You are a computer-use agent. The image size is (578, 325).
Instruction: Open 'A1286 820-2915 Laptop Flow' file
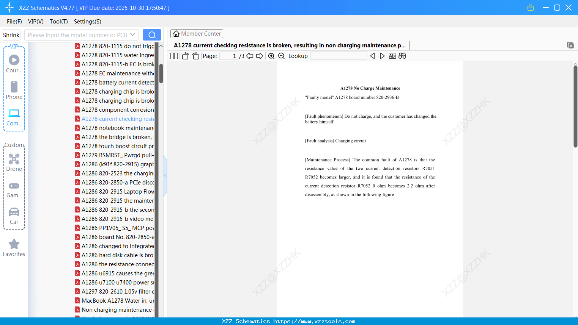tap(115, 192)
